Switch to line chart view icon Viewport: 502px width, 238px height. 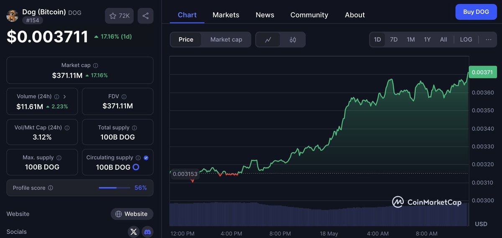(x=268, y=40)
